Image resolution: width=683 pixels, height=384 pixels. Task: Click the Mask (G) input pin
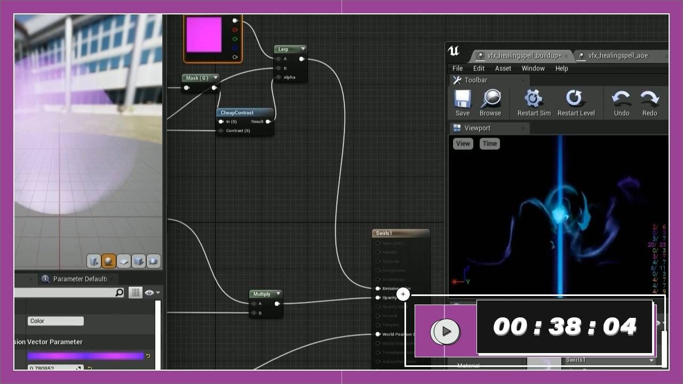pos(186,88)
